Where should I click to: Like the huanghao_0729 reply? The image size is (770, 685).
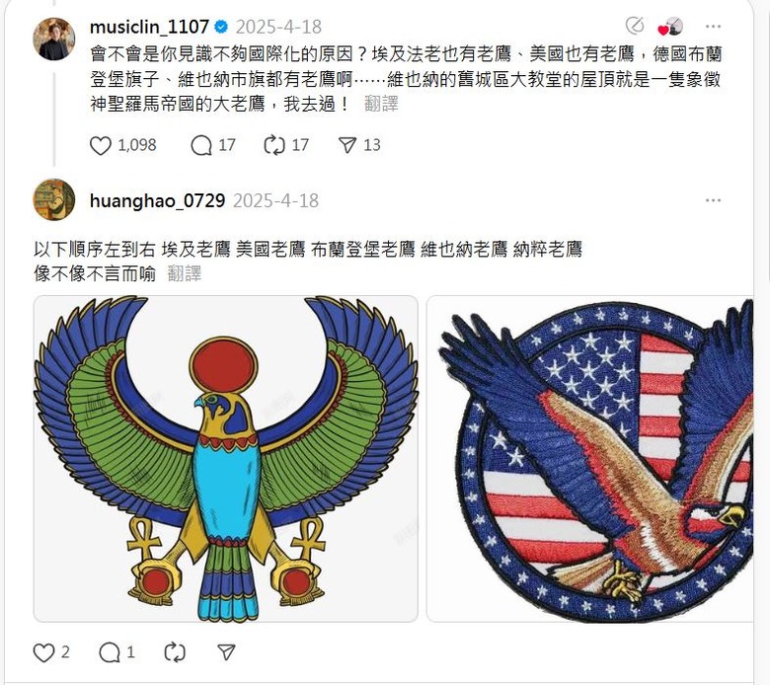click(43, 652)
